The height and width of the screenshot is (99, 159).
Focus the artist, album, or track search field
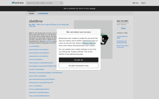tap(45, 3)
